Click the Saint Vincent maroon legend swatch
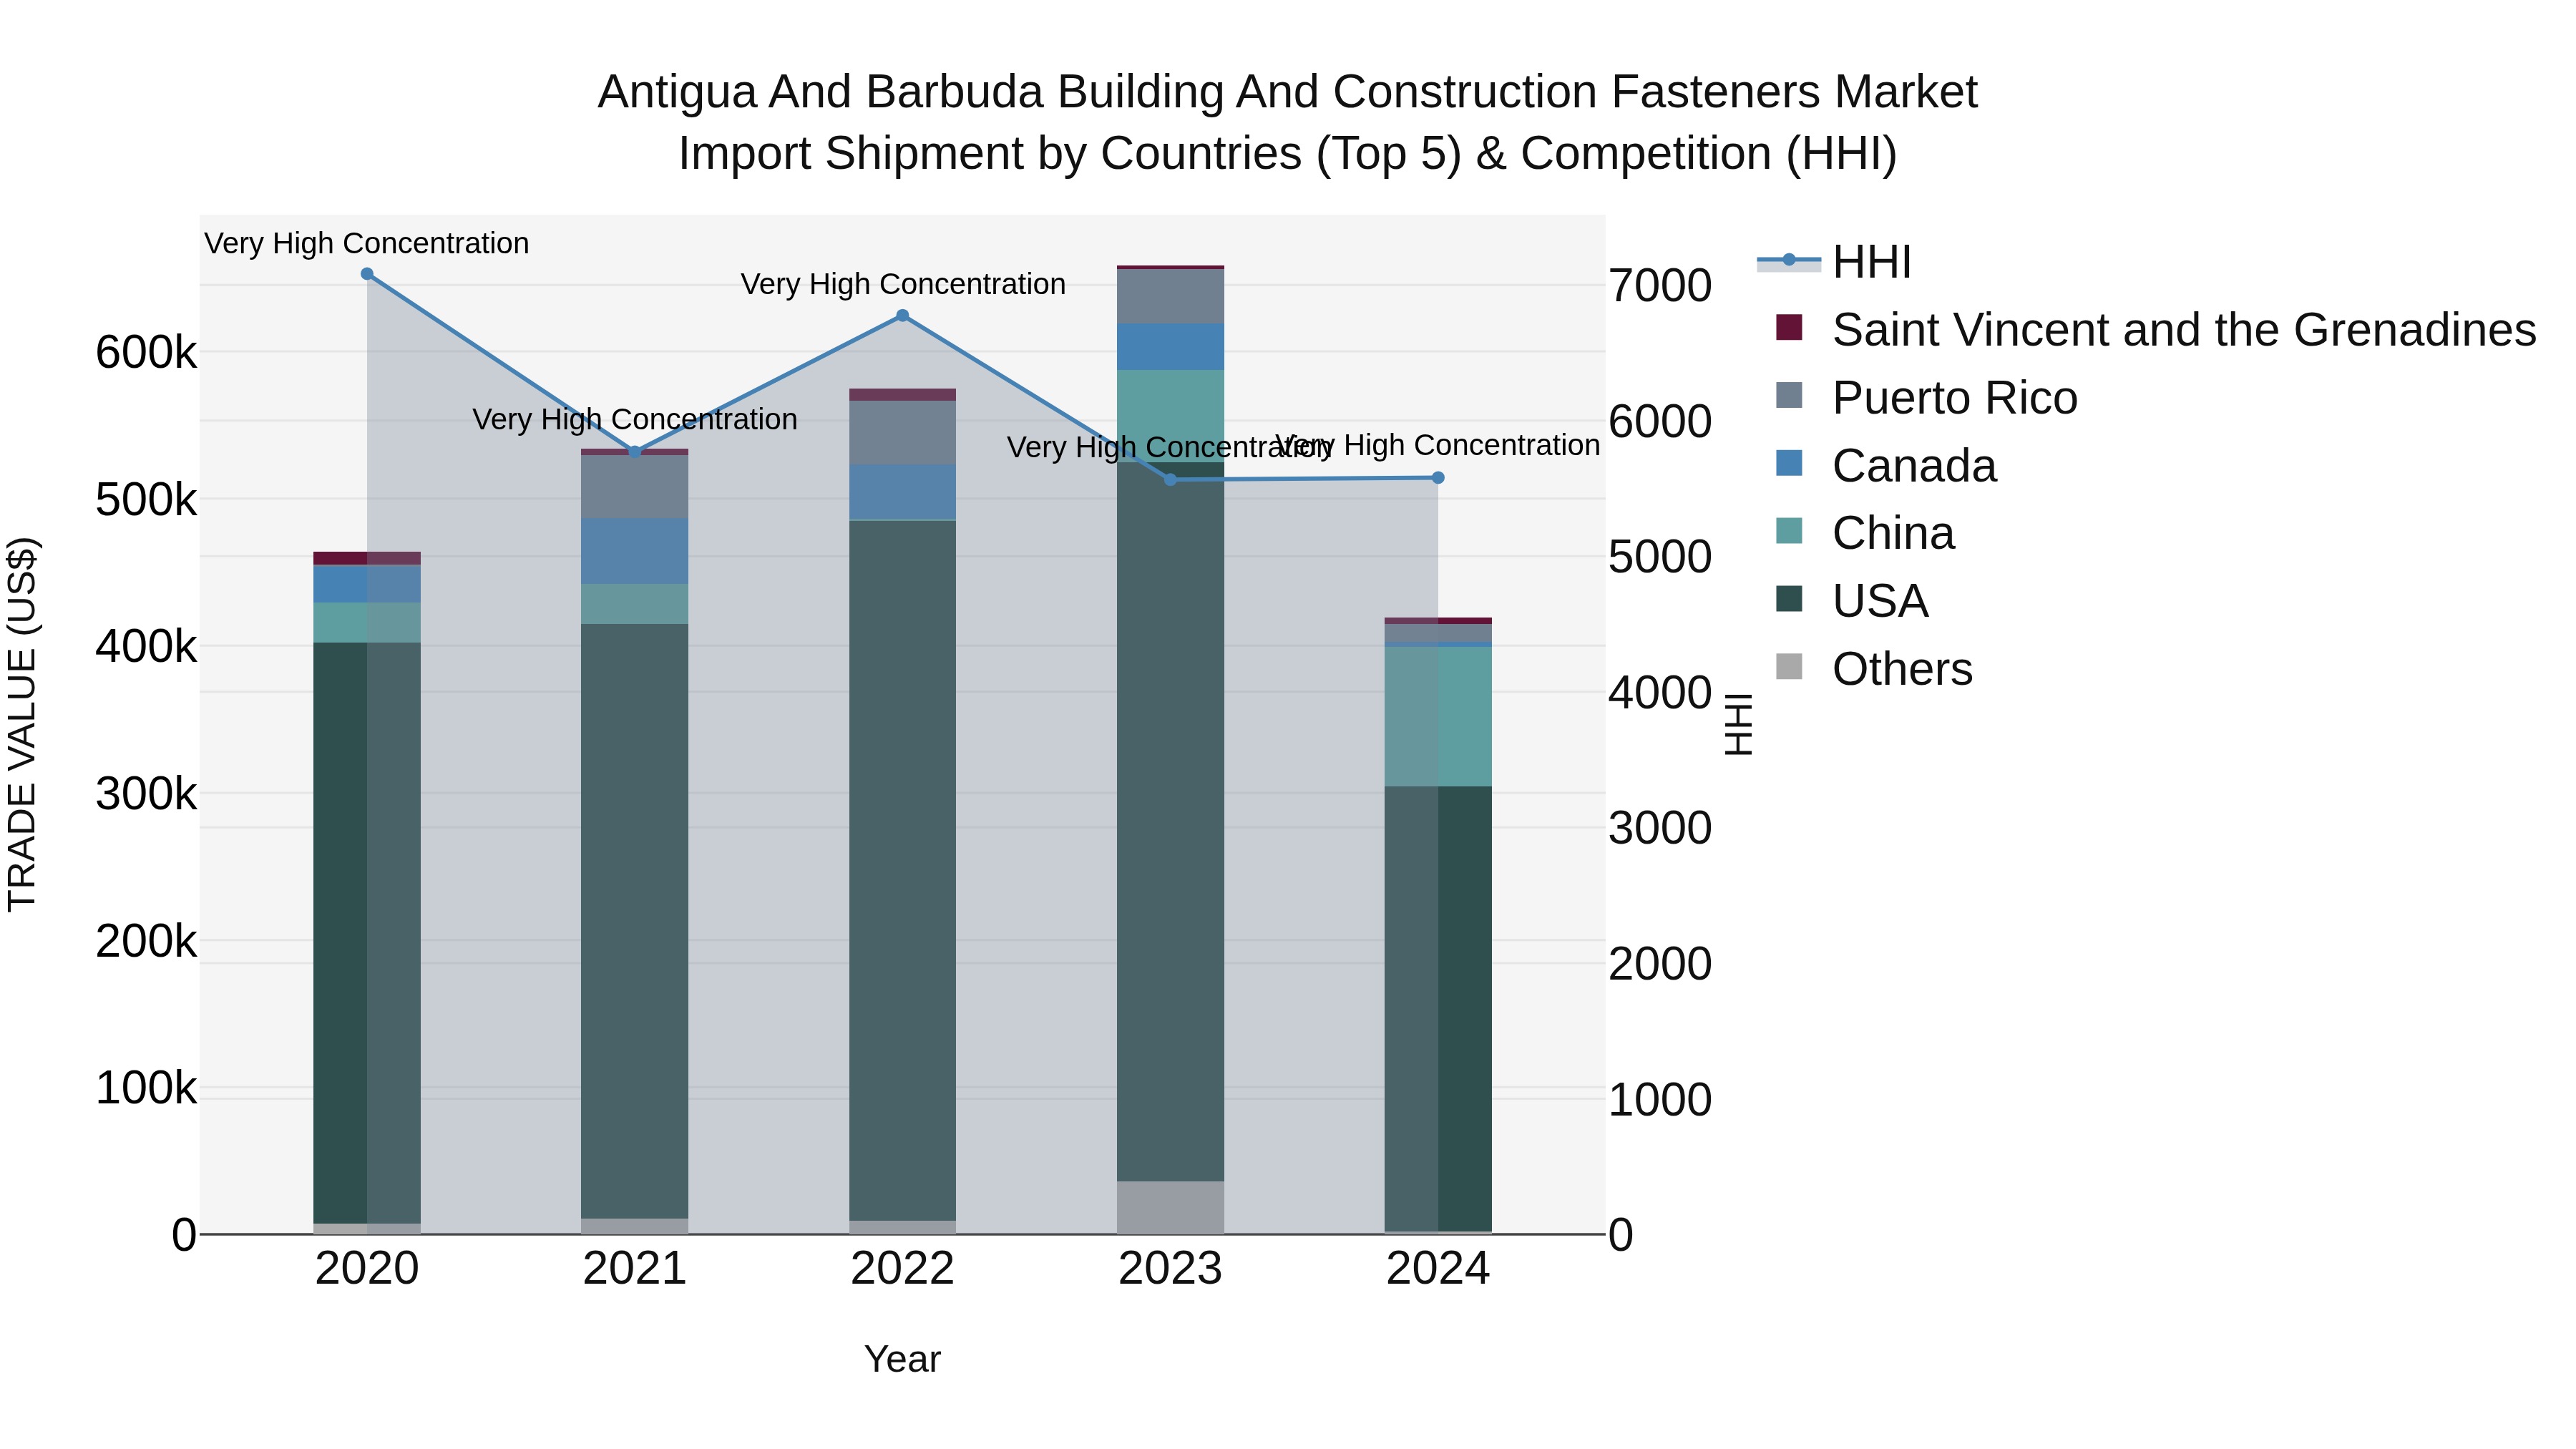The height and width of the screenshot is (1449, 2576). [1789, 327]
